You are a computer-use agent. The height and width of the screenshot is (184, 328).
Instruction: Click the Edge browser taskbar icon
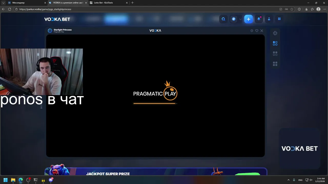[x=20, y=180]
